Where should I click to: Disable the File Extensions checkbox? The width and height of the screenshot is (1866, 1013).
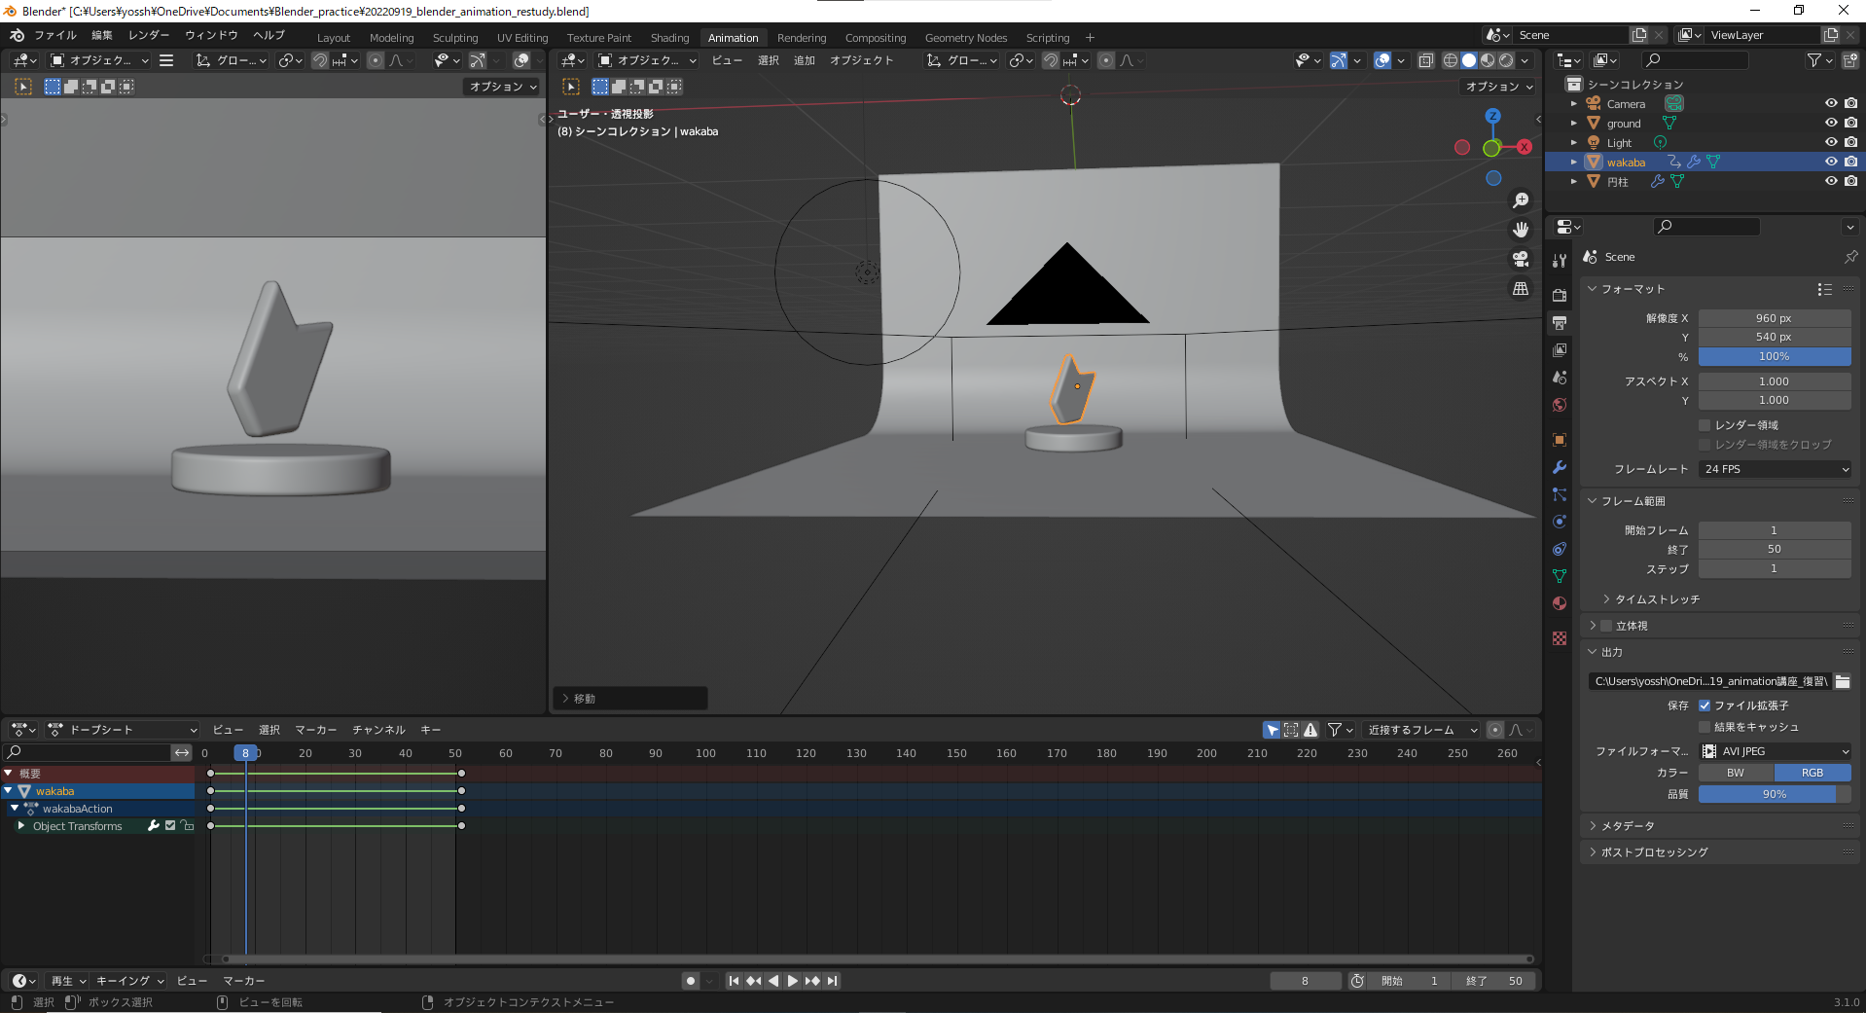(x=1705, y=705)
